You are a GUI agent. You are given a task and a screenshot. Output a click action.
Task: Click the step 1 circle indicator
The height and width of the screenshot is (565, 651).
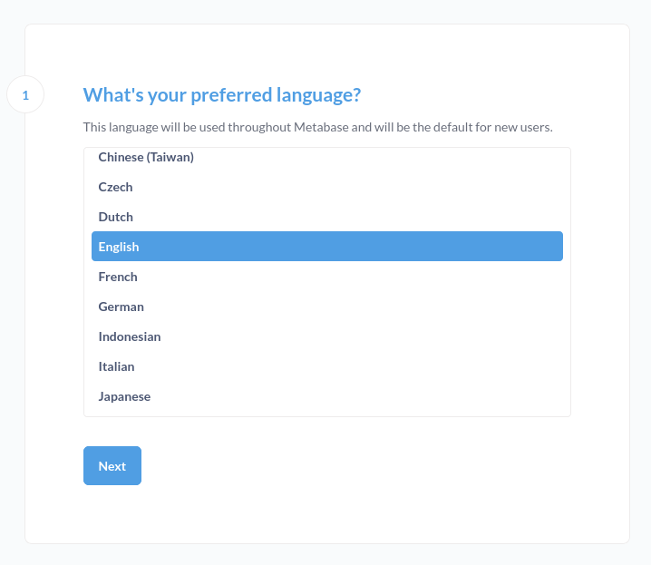tap(25, 94)
